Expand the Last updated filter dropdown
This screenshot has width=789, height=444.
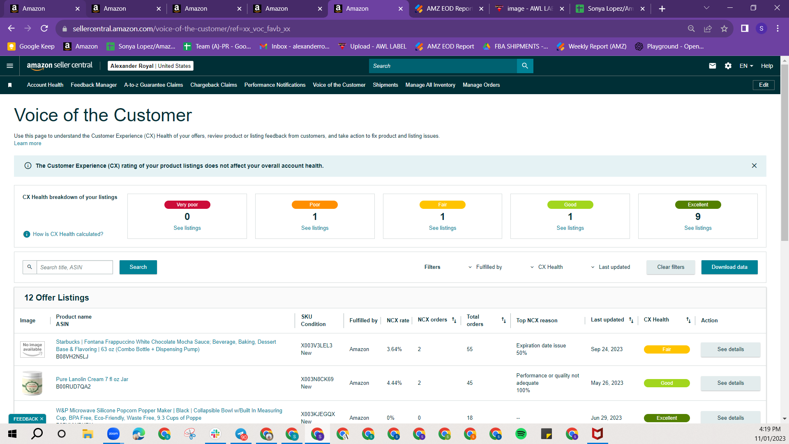tap(610, 267)
